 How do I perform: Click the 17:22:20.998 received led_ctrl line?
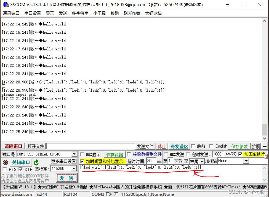click(x=83, y=90)
